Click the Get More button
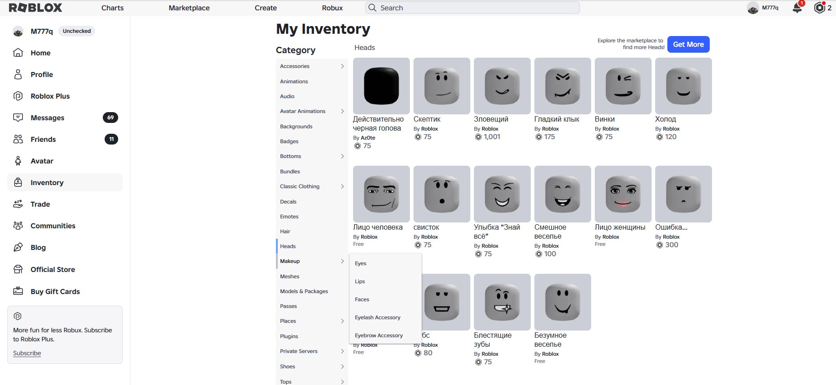Screen dimensions: 836x385 tap(688, 44)
